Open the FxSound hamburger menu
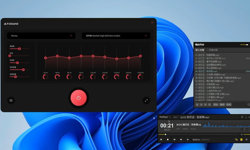250x150 pixels. point(11,100)
